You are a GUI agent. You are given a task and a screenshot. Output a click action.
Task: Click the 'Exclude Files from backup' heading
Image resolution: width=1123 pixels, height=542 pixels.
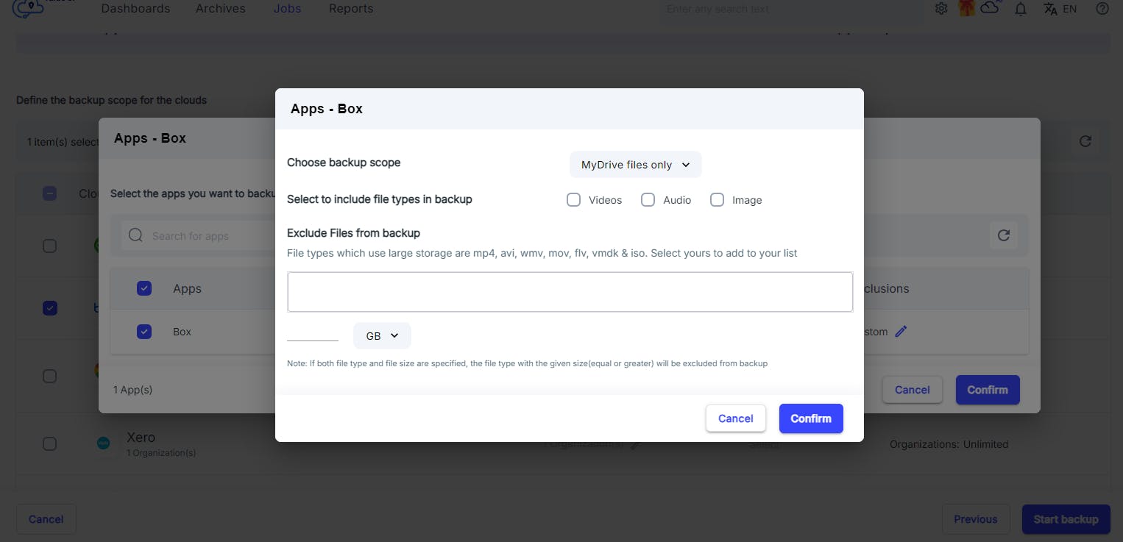[353, 233]
